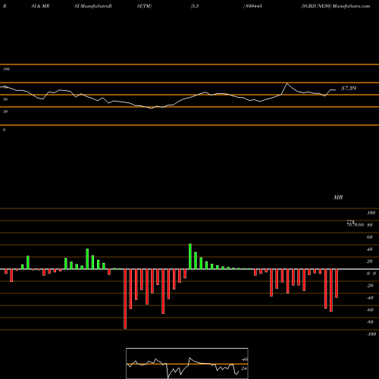Click the MR panel title label
Image resolution: width=379 pixels, height=379 pixels.
coord(338,197)
